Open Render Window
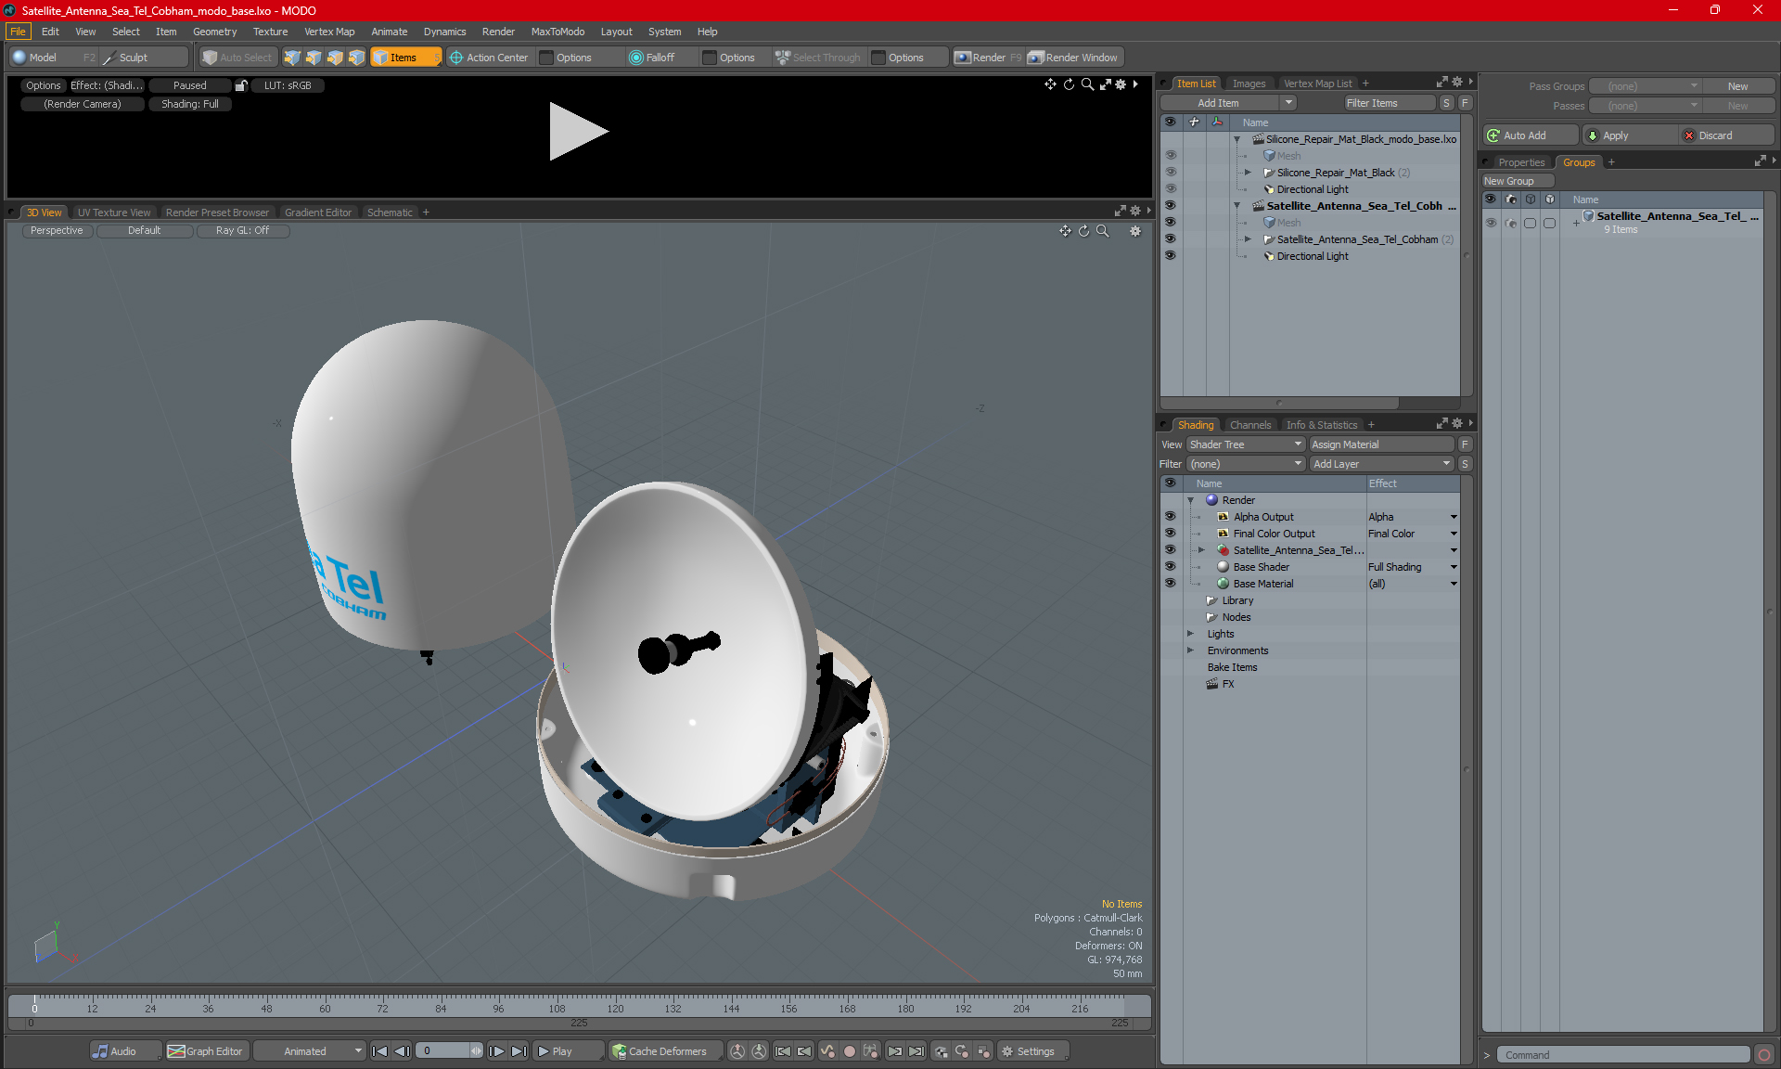This screenshot has height=1069, width=1781. coord(1074,58)
